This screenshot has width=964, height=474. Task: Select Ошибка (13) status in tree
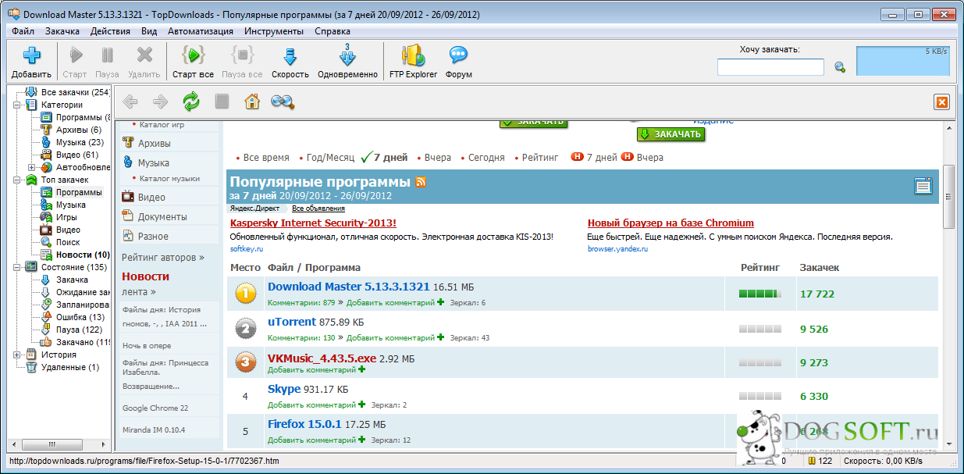(x=80, y=317)
